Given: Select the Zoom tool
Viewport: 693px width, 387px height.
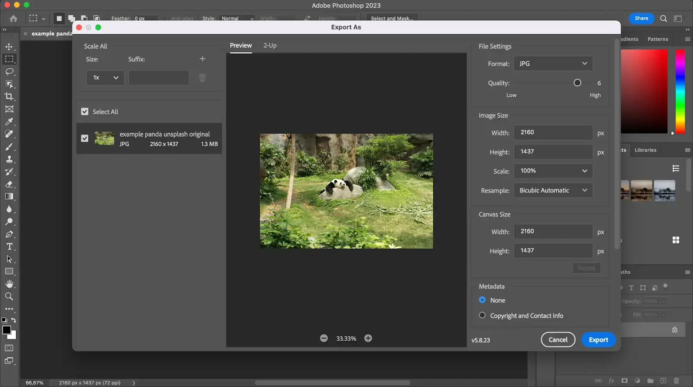Looking at the screenshot, I should [x=9, y=297].
